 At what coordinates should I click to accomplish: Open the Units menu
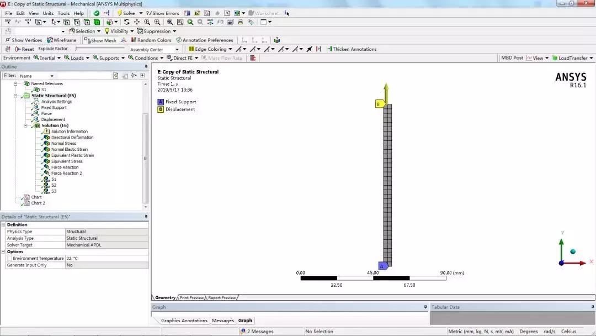[48, 13]
